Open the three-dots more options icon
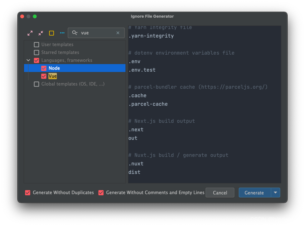This screenshot has height=226, width=305. (62, 33)
